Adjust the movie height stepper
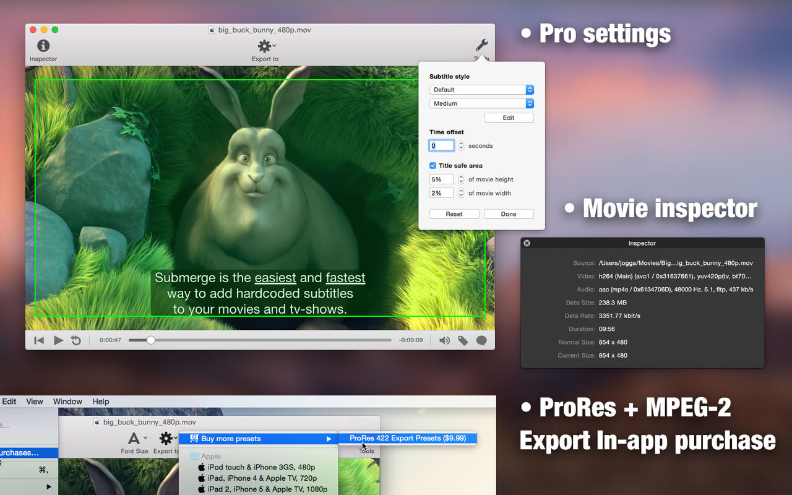792x495 pixels. click(x=461, y=179)
